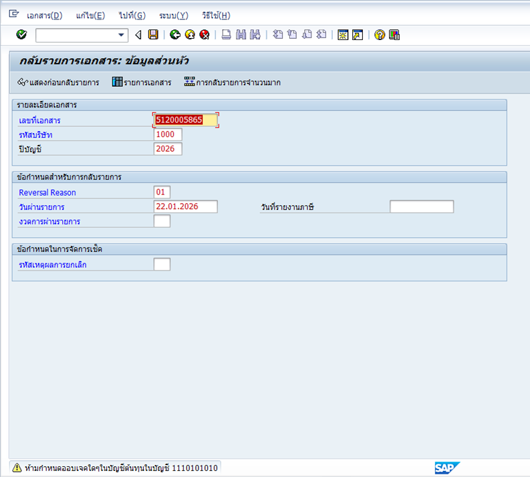Open the ไปที่(G) menu
The width and height of the screenshot is (530, 477).
click(132, 15)
